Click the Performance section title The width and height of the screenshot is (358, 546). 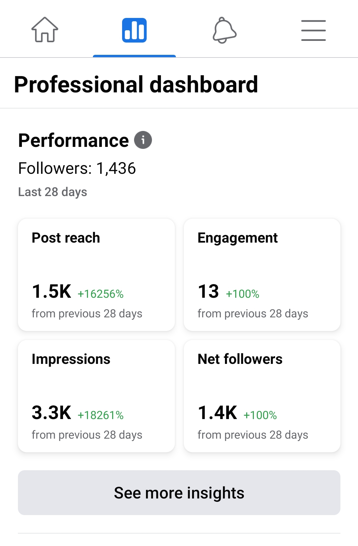click(73, 140)
